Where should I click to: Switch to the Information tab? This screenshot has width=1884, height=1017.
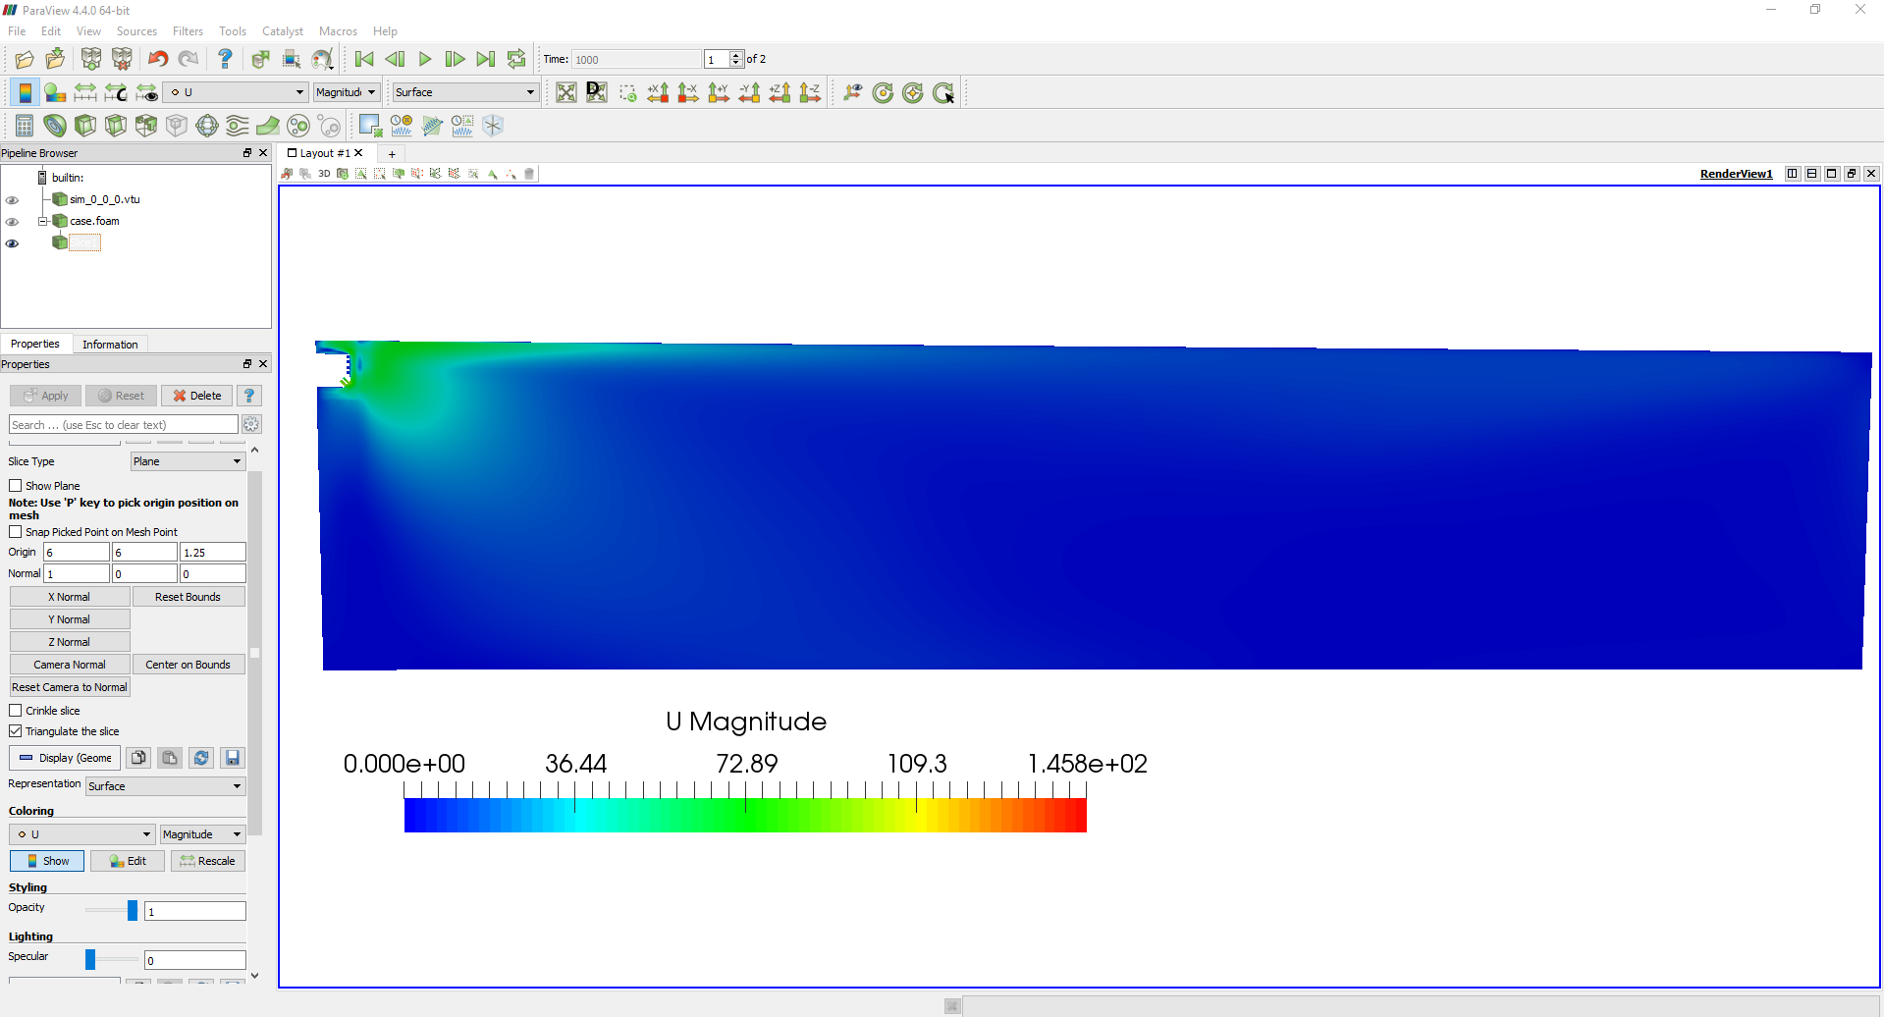tap(110, 345)
